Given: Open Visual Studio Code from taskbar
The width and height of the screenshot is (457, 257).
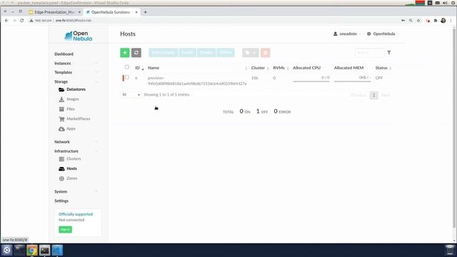Looking at the screenshot, I should point(57,250).
